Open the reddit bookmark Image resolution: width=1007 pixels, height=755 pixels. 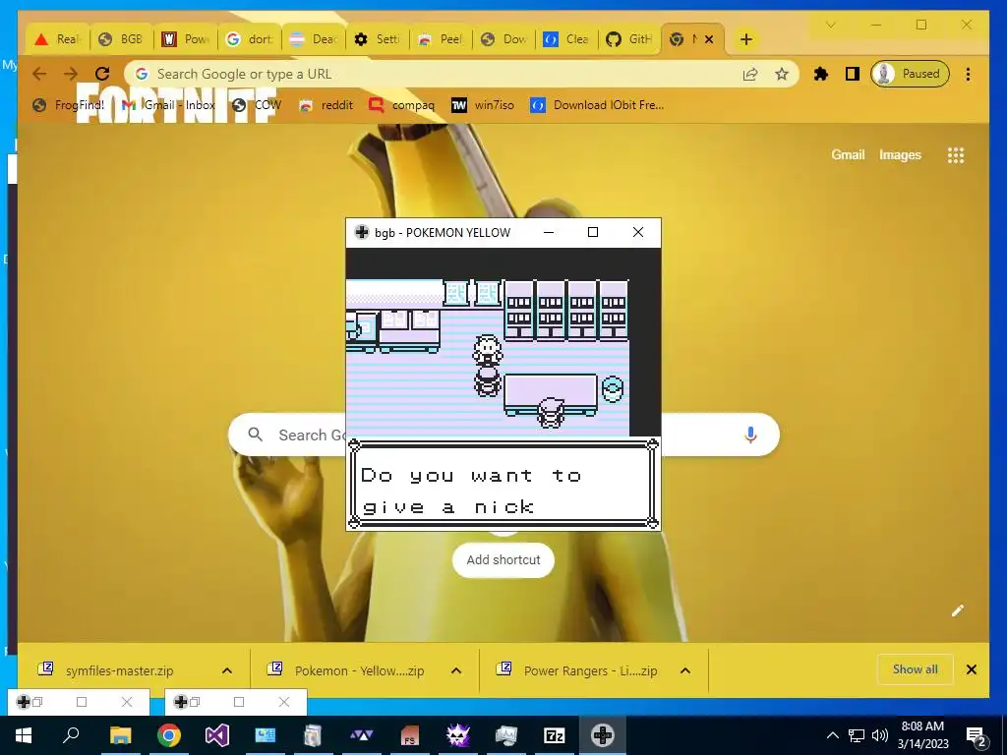click(326, 105)
